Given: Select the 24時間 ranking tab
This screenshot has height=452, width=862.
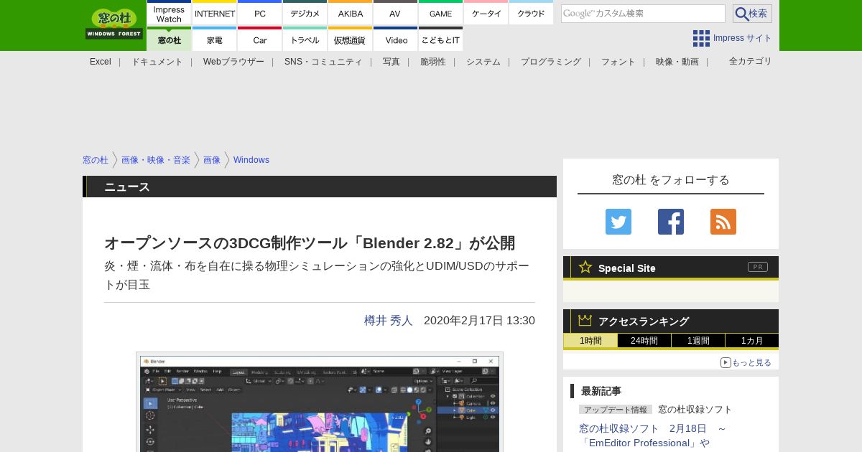Looking at the screenshot, I should 644,341.
